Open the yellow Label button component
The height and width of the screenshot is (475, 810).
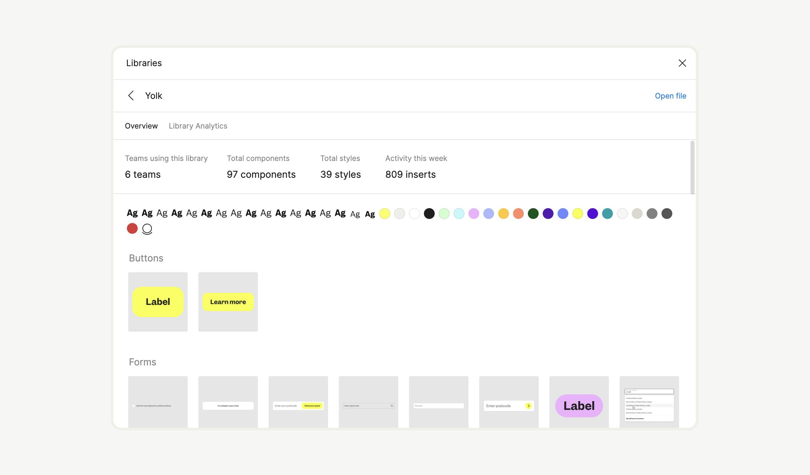[x=158, y=302]
